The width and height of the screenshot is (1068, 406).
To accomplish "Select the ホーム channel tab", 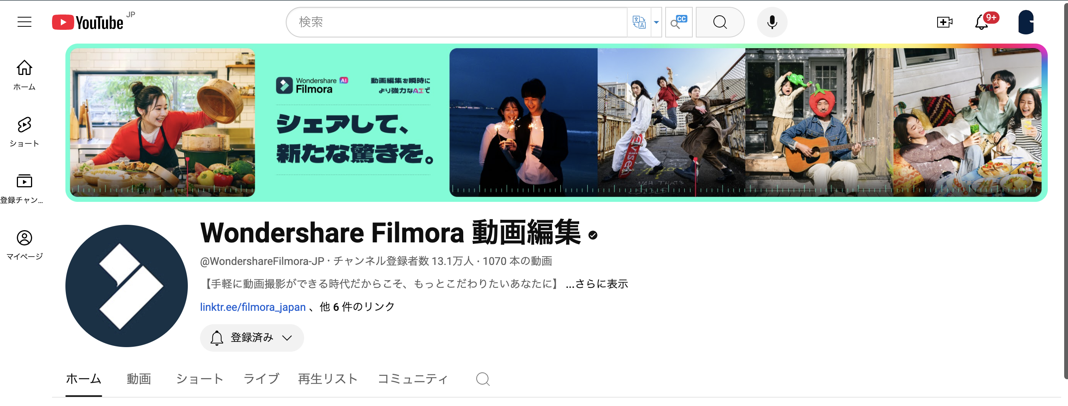I will click(x=84, y=379).
